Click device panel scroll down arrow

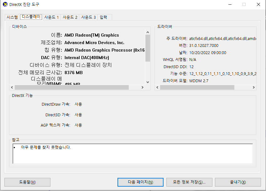click(148, 82)
